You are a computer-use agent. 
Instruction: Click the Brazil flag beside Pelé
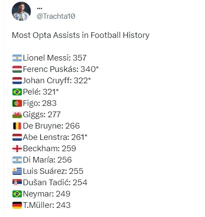[x=17, y=92]
